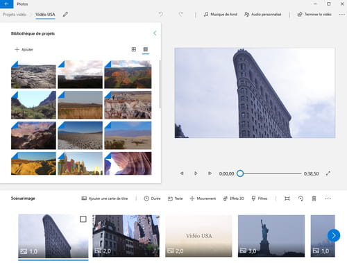Switch library to large grid view
347x263 pixels.
click(134, 49)
